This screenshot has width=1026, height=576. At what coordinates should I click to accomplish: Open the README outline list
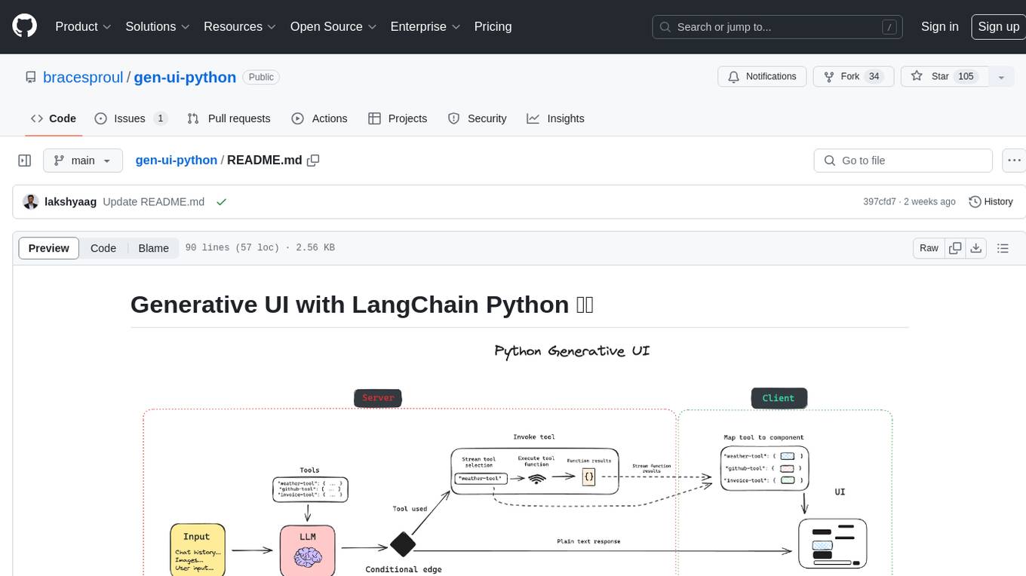click(1003, 248)
